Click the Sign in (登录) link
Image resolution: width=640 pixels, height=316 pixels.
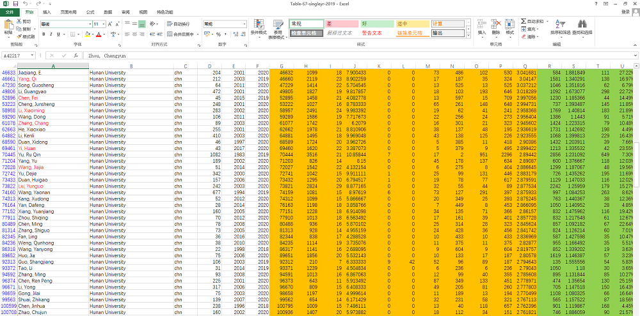625,12
